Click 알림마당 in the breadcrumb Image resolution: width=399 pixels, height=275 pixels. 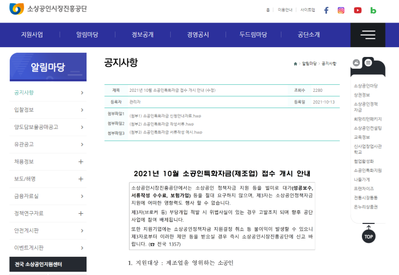309,63
